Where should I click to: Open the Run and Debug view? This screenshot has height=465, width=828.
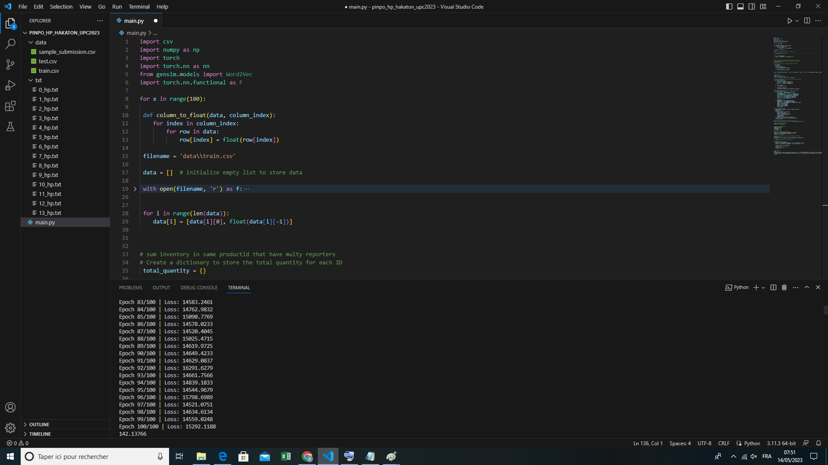click(10, 85)
